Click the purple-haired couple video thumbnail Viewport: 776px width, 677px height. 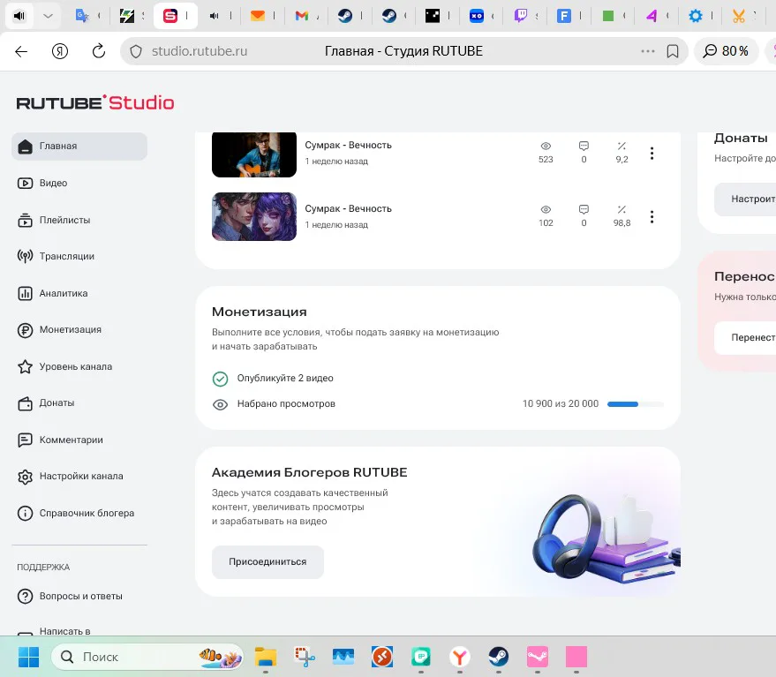pyautogui.click(x=254, y=217)
